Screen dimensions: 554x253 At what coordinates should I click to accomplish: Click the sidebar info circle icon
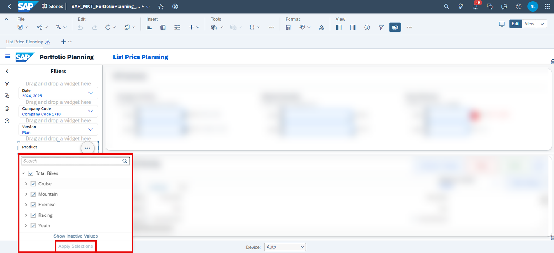coord(7,109)
